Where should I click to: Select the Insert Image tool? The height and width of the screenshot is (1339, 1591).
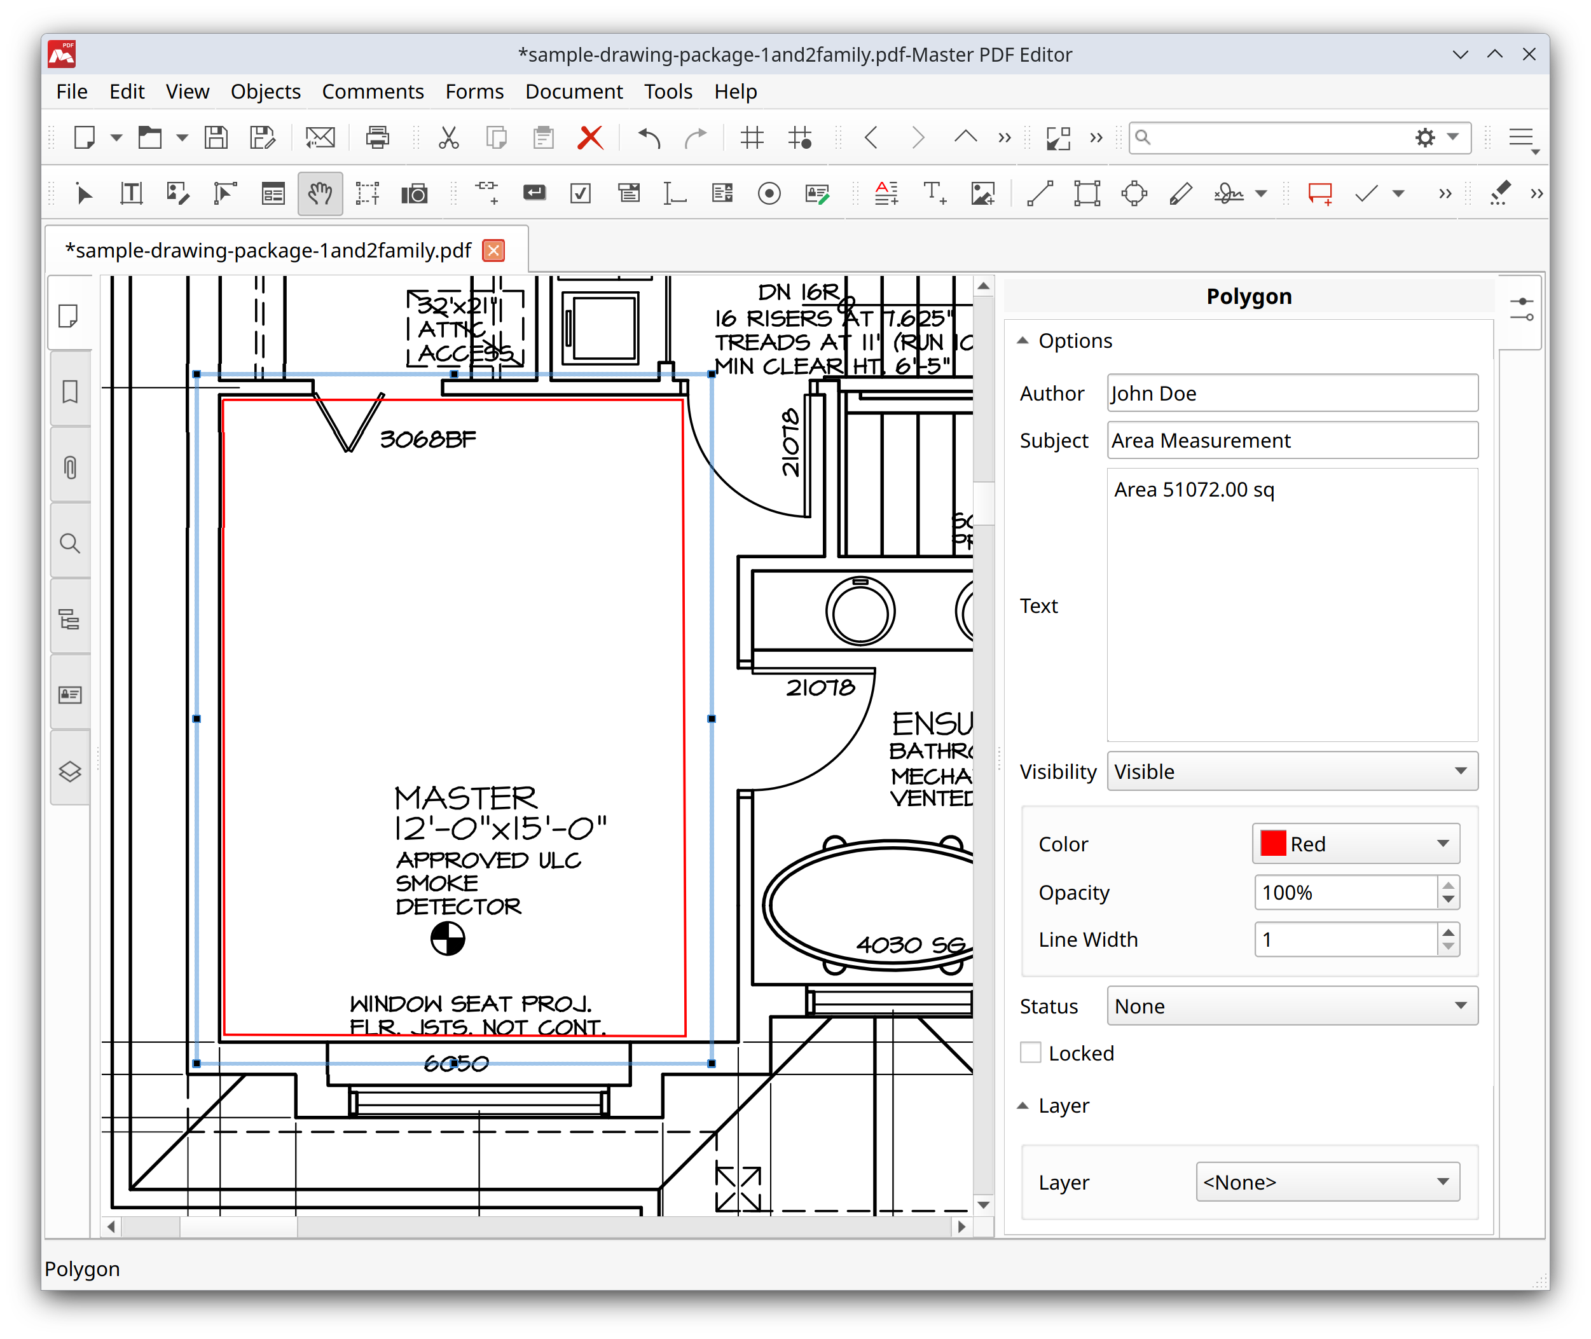point(982,193)
